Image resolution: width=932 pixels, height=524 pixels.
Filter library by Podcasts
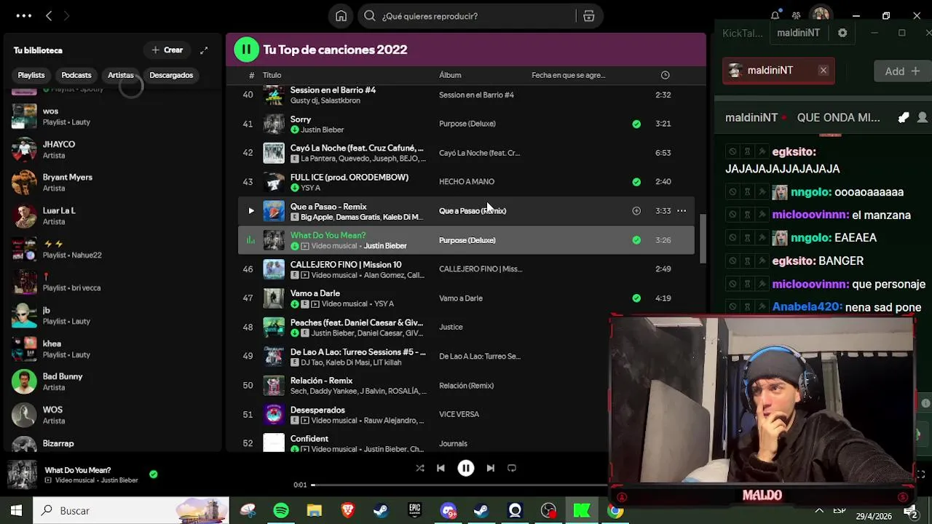(76, 75)
